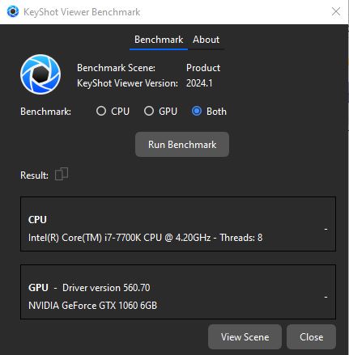Screen dimensions: 349x355
Task: Click the KeyShot title bar app icon
Action: pyautogui.click(x=13, y=11)
